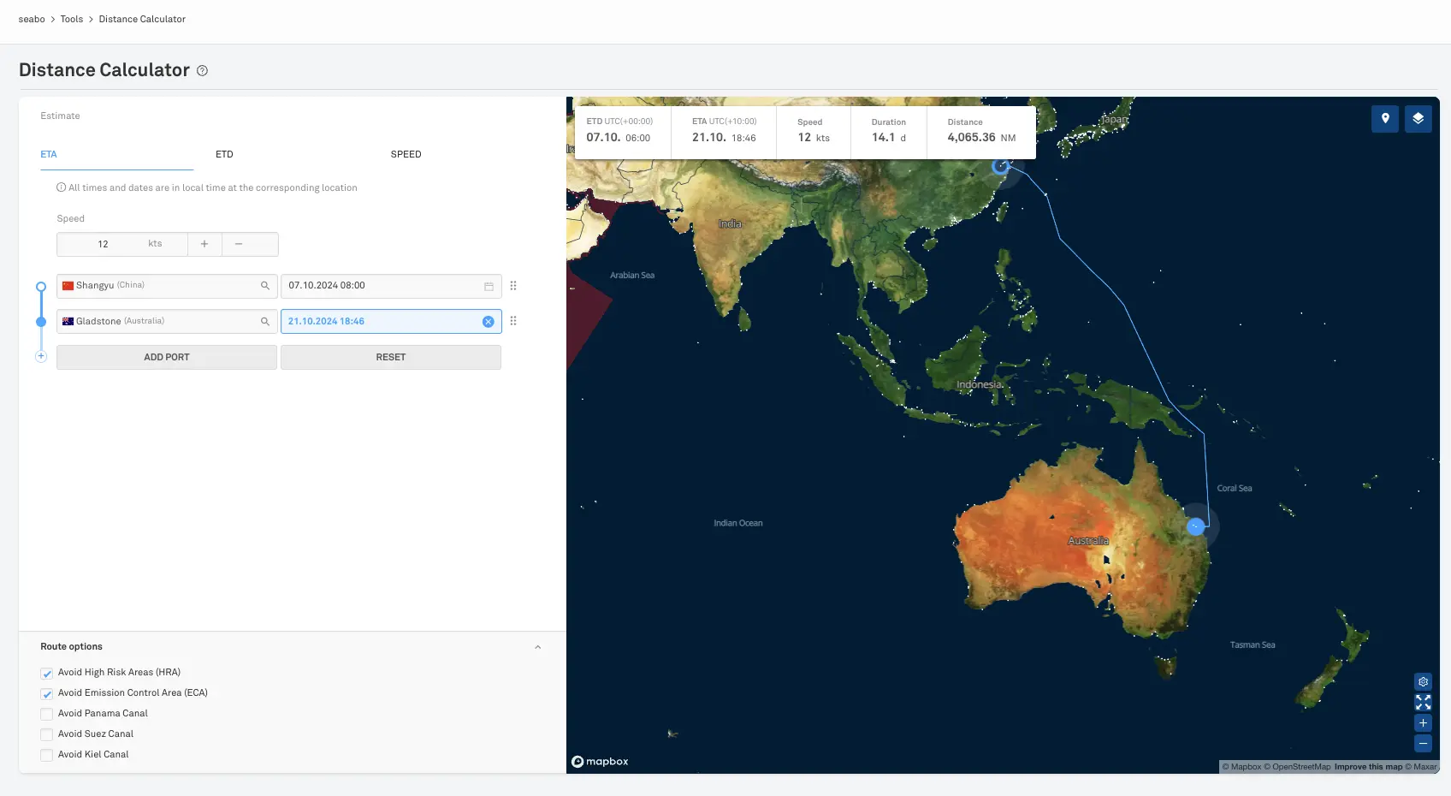Switch to the SPEED tab
This screenshot has height=796, width=1451.
406,155
